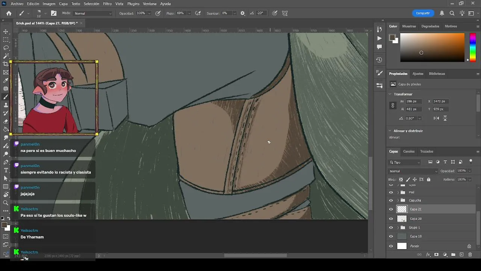Select the Hand tool
The width and height of the screenshot is (481, 271).
(6, 195)
